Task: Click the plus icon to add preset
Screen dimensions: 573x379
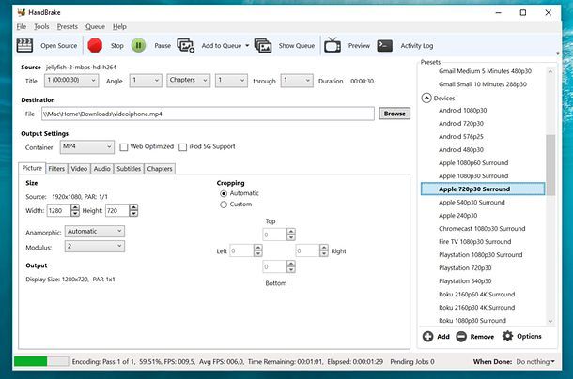Action: pos(428,336)
